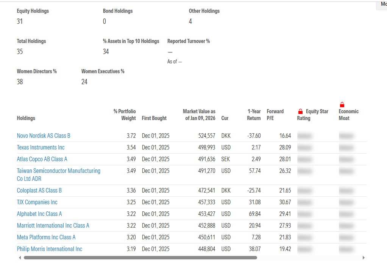Select the Alphabet Inc Class A holding
387x265 pixels.
tap(39, 214)
